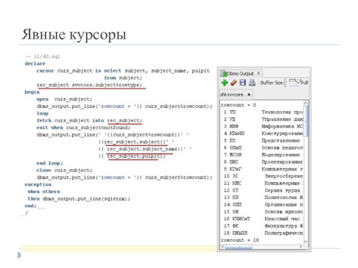Viewport: 358px width, 268px height.
Task: Click the 'rowcount = 18' output line
Action: click(239, 240)
